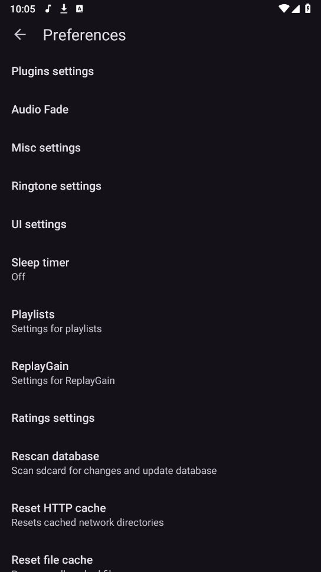Tap the clock showing 10:05
321x572 pixels.
(22, 9)
